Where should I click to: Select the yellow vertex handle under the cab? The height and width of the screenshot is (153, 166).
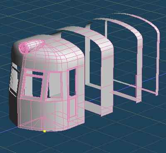[x=44, y=131]
